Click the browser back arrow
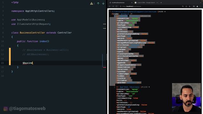203x114 pixels. point(109,6)
